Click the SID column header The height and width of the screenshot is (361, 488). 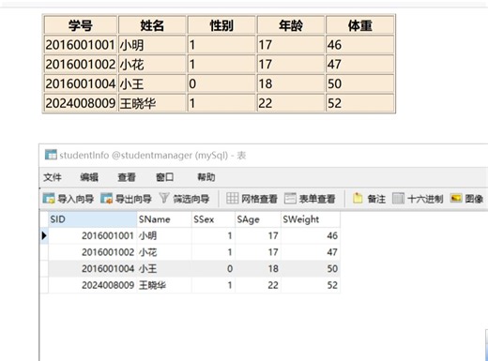coord(93,219)
